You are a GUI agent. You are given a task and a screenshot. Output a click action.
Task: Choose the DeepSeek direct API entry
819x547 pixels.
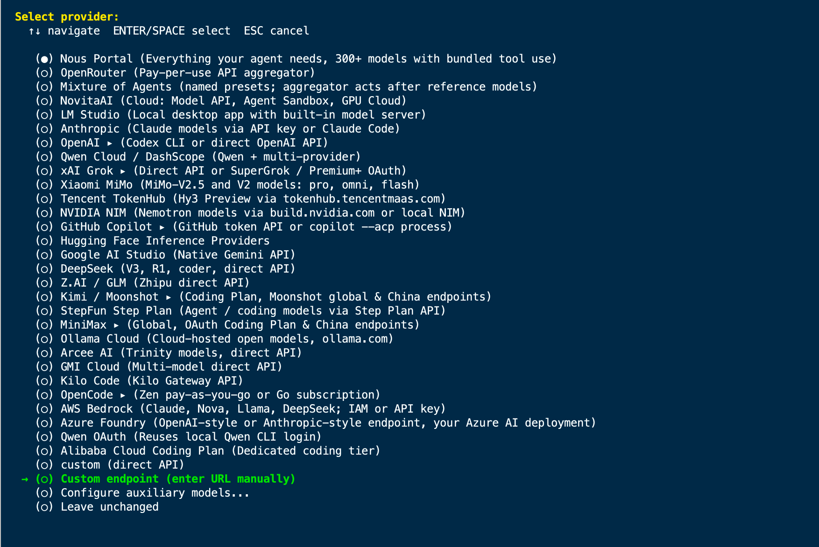point(165,269)
